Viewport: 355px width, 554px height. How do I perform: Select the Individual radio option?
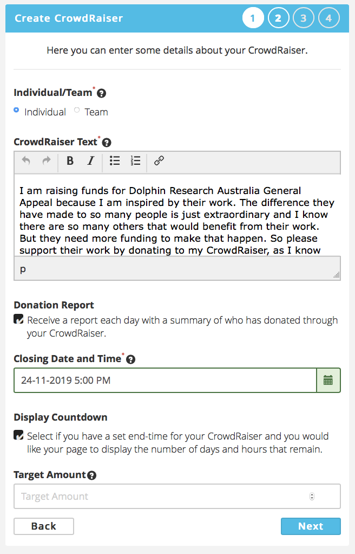pyautogui.click(x=16, y=110)
